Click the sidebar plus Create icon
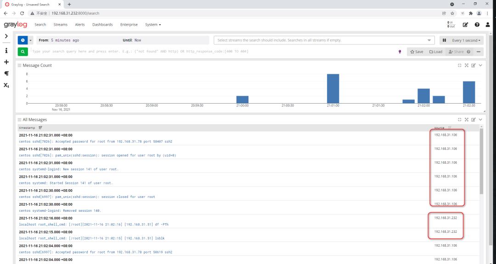Viewport: 496px width, 264px height. pos(6,62)
